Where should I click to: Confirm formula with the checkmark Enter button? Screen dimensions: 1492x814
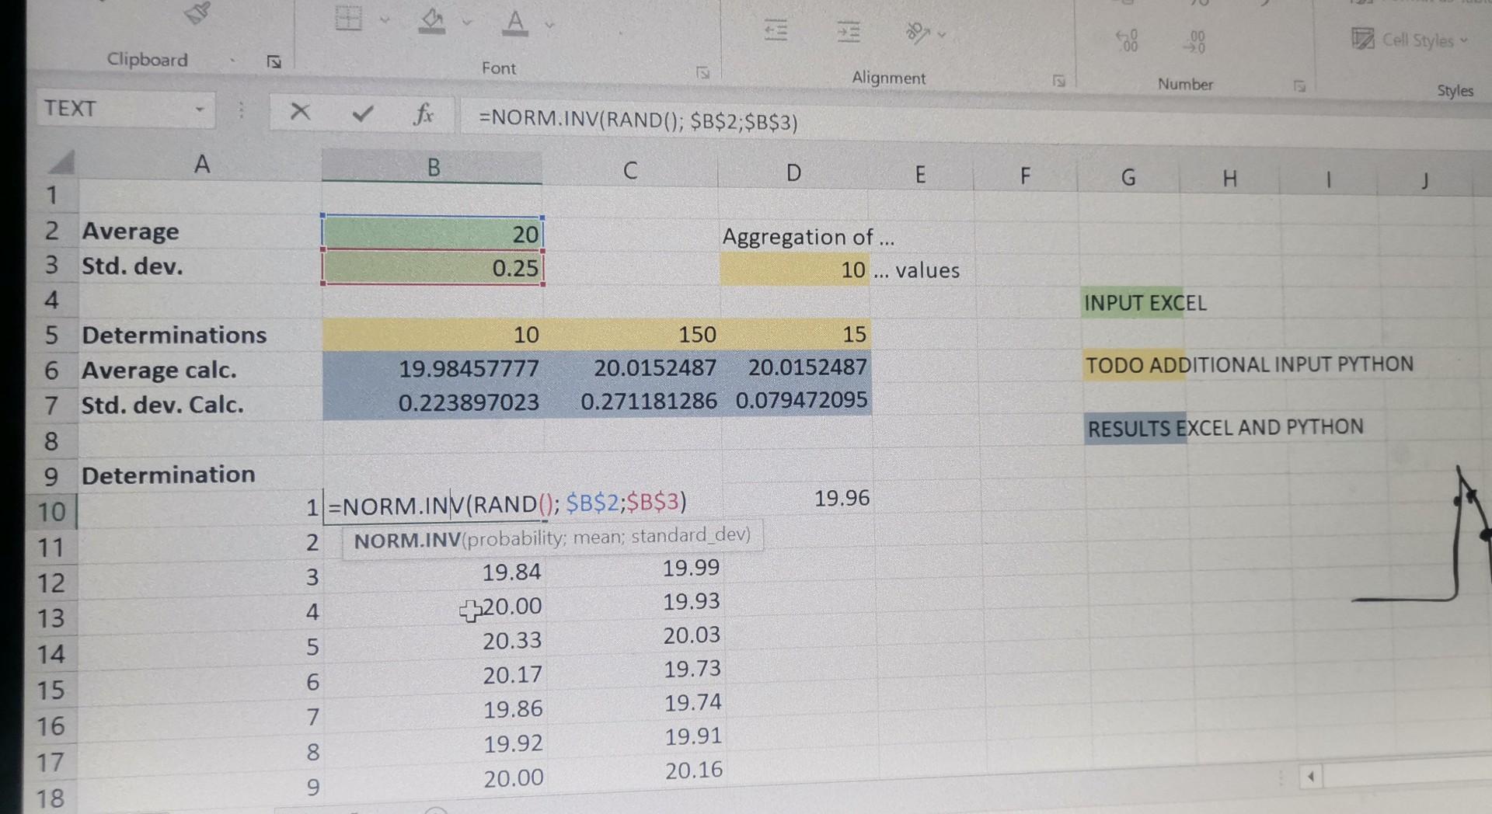(x=362, y=114)
